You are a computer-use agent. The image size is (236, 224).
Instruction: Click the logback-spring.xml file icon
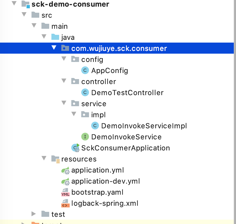(65, 203)
